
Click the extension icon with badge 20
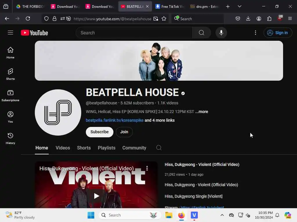280,18
